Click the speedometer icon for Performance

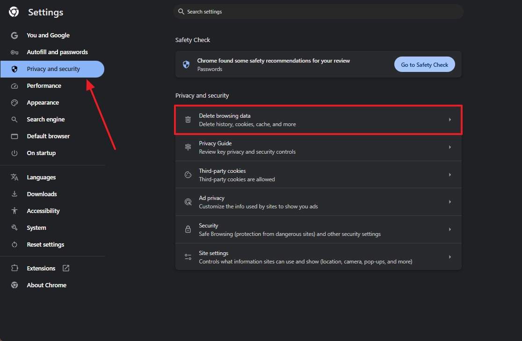click(14, 86)
